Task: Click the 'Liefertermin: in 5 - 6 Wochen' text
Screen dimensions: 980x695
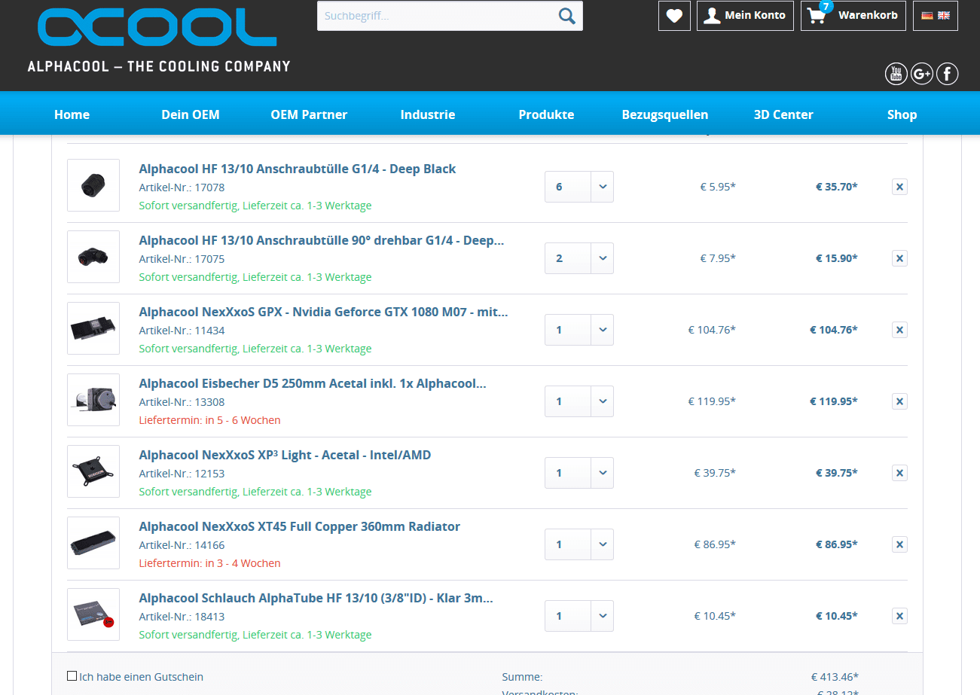Action: click(209, 420)
